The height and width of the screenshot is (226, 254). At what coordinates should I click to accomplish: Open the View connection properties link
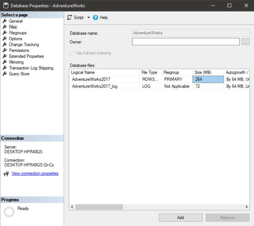pos(35,173)
